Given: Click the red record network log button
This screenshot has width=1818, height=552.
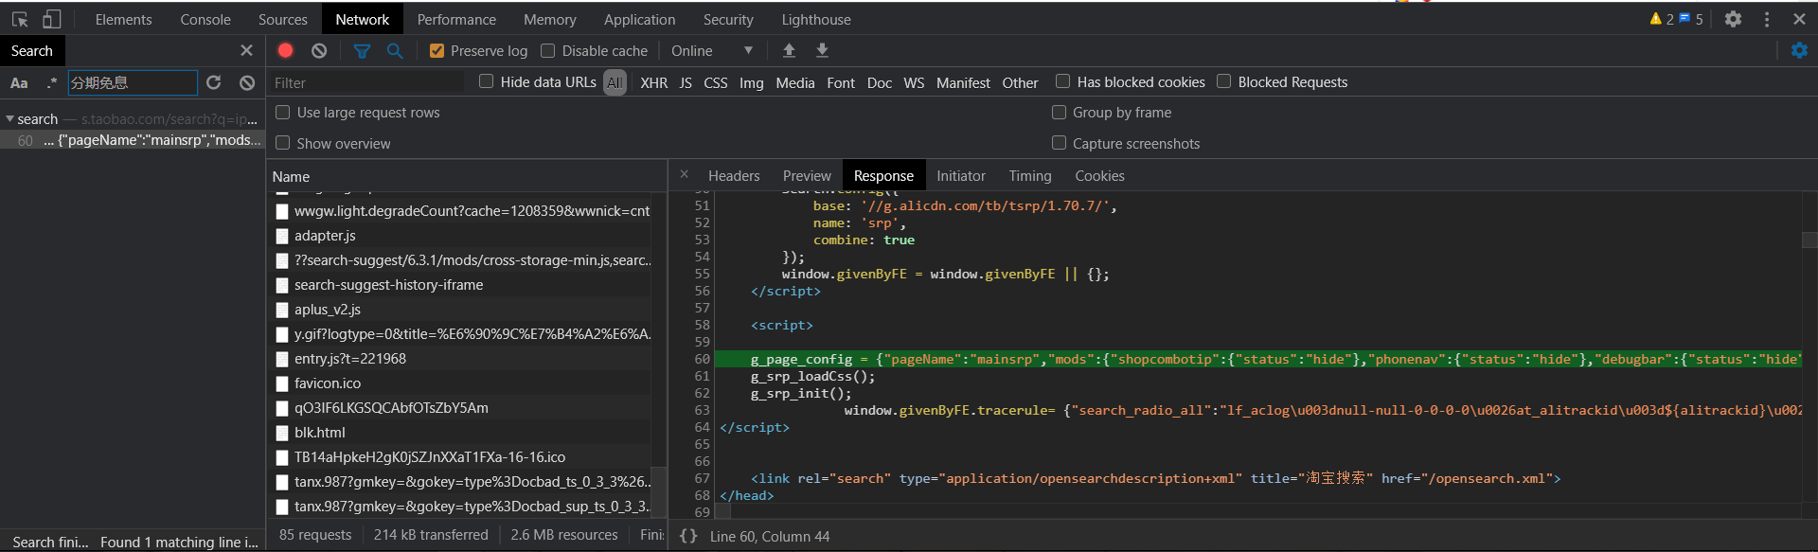Looking at the screenshot, I should (x=285, y=50).
